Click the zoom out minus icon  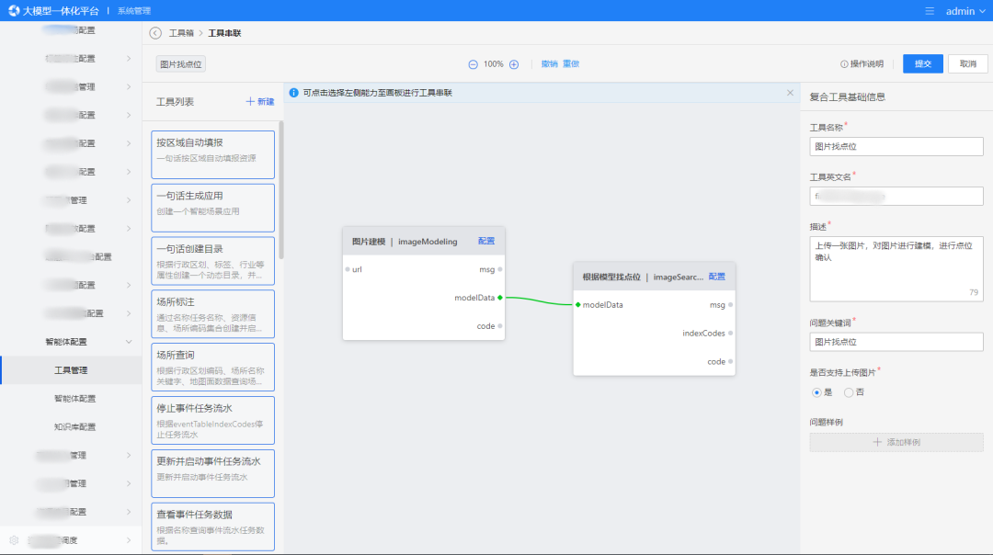coord(473,64)
